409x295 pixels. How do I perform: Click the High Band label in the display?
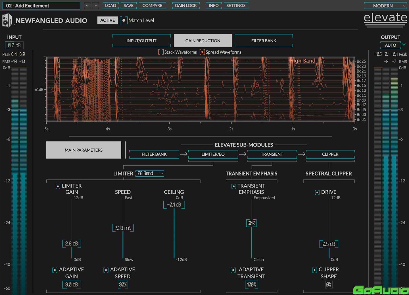pyautogui.click(x=302, y=61)
